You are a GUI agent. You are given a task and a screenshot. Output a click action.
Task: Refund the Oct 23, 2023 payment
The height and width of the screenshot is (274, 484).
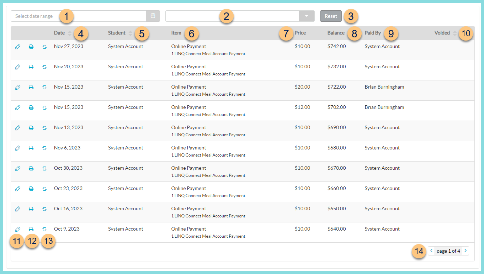point(44,188)
